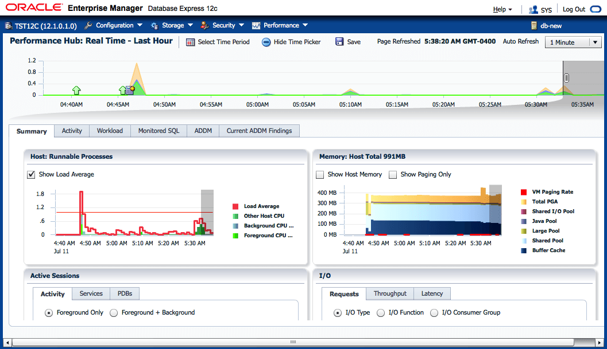
Task: Click the Select Time Period calendar icon
Action: tap(190, 42)
